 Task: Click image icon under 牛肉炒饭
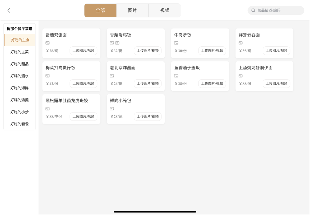[176, 43]
